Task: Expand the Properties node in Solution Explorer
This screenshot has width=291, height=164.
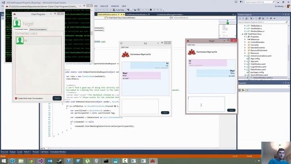Action: pos(245,37)
